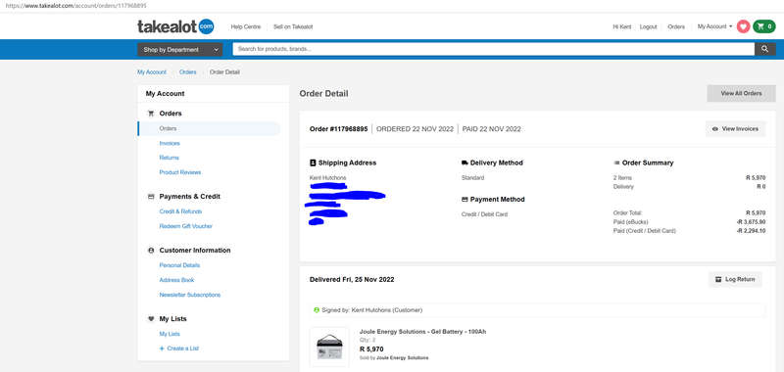Open the Help Centre link
Image resolution: width=784 pixels, height=372 pixels.
click(246, 27)
